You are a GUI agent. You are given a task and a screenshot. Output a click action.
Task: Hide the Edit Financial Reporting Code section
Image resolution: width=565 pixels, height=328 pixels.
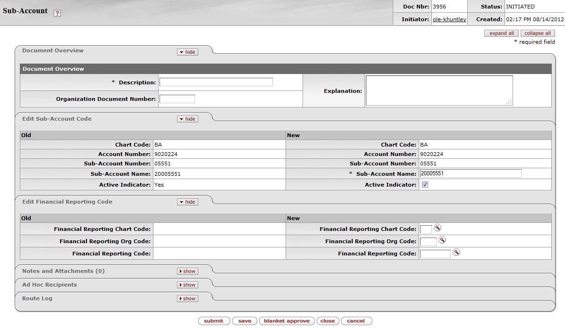click(x=187, y=202)
